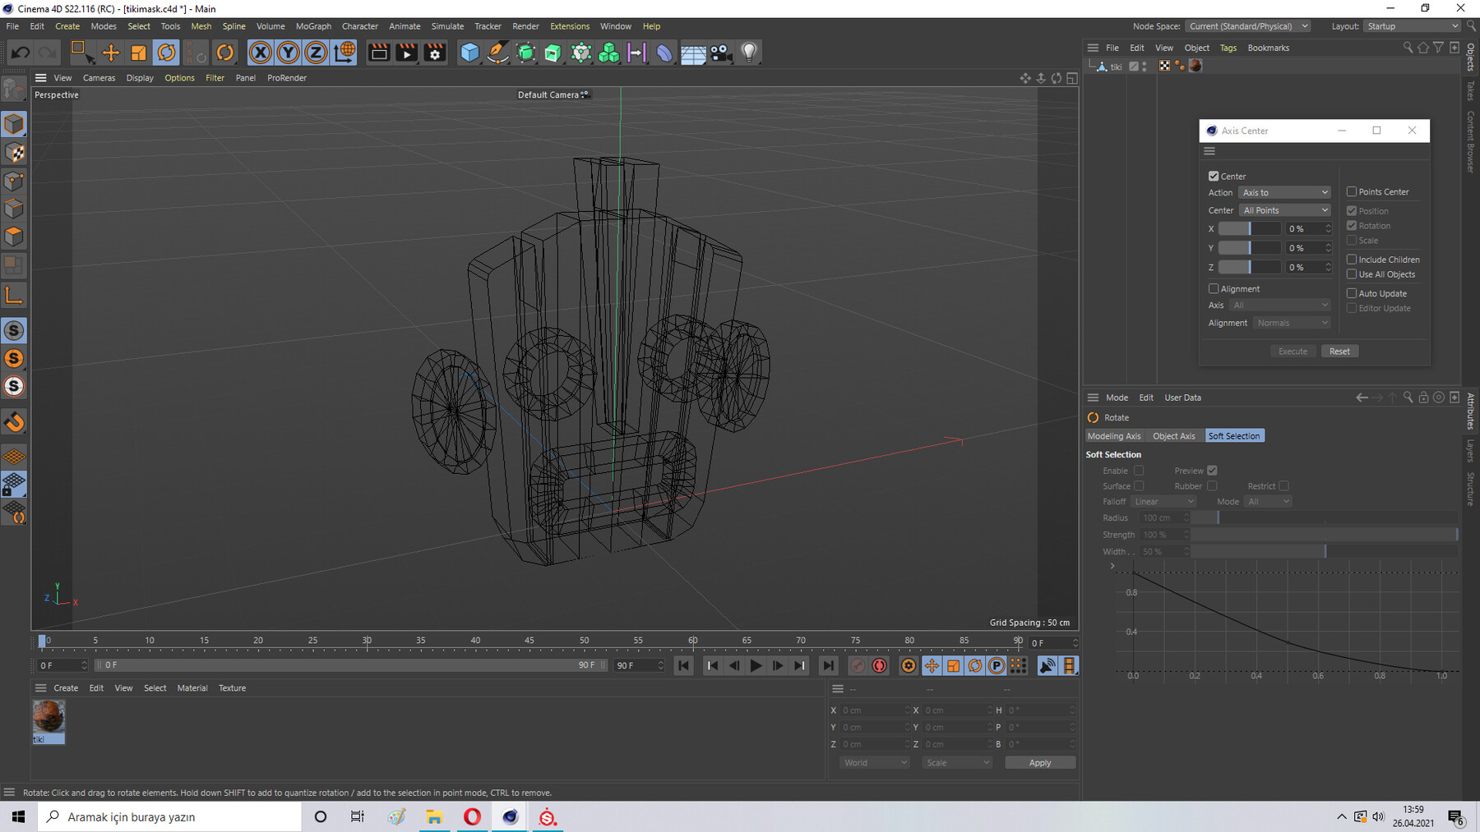This screenshot has width=1480, height=832.
Task: Select the Move tool in toolbar
Action: 110,53
